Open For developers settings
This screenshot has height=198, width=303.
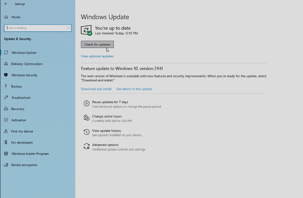(22, 142)
